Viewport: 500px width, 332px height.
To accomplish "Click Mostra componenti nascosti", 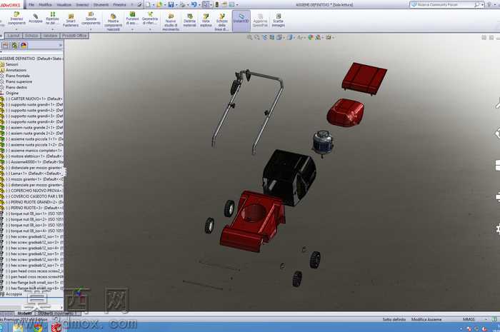I will 113,21.
